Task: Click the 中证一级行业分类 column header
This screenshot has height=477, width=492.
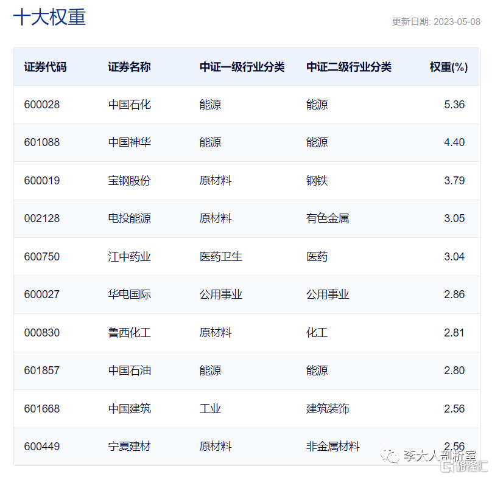Action: pyautogui.click(x=242, y=67)
